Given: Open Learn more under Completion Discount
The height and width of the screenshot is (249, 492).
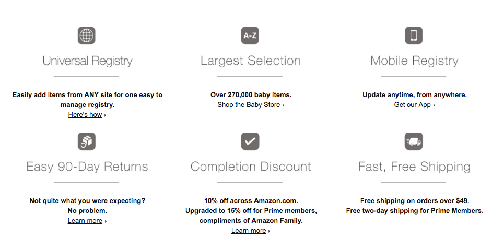Looking at the screenshot, I should pos(249,231).
